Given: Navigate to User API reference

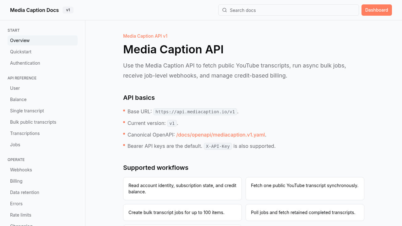Looking at the screenshot, I should pyautogui.click(x=42, y=88).
